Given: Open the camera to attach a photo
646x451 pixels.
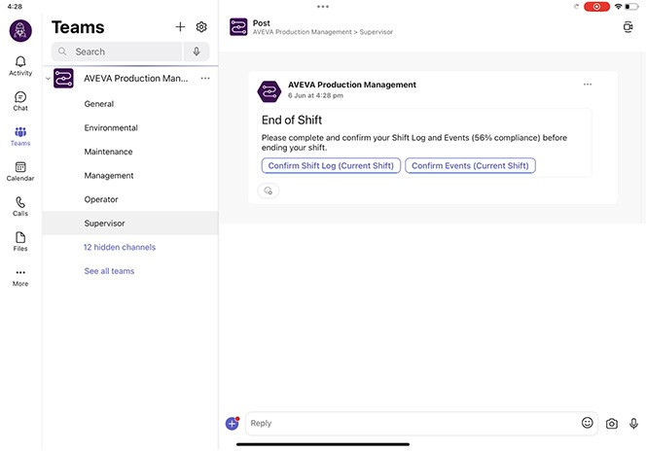Looking at the screenshot, I should tap(612, 424).
